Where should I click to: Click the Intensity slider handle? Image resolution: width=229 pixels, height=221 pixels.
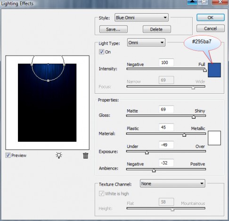(x=205, y=70)
